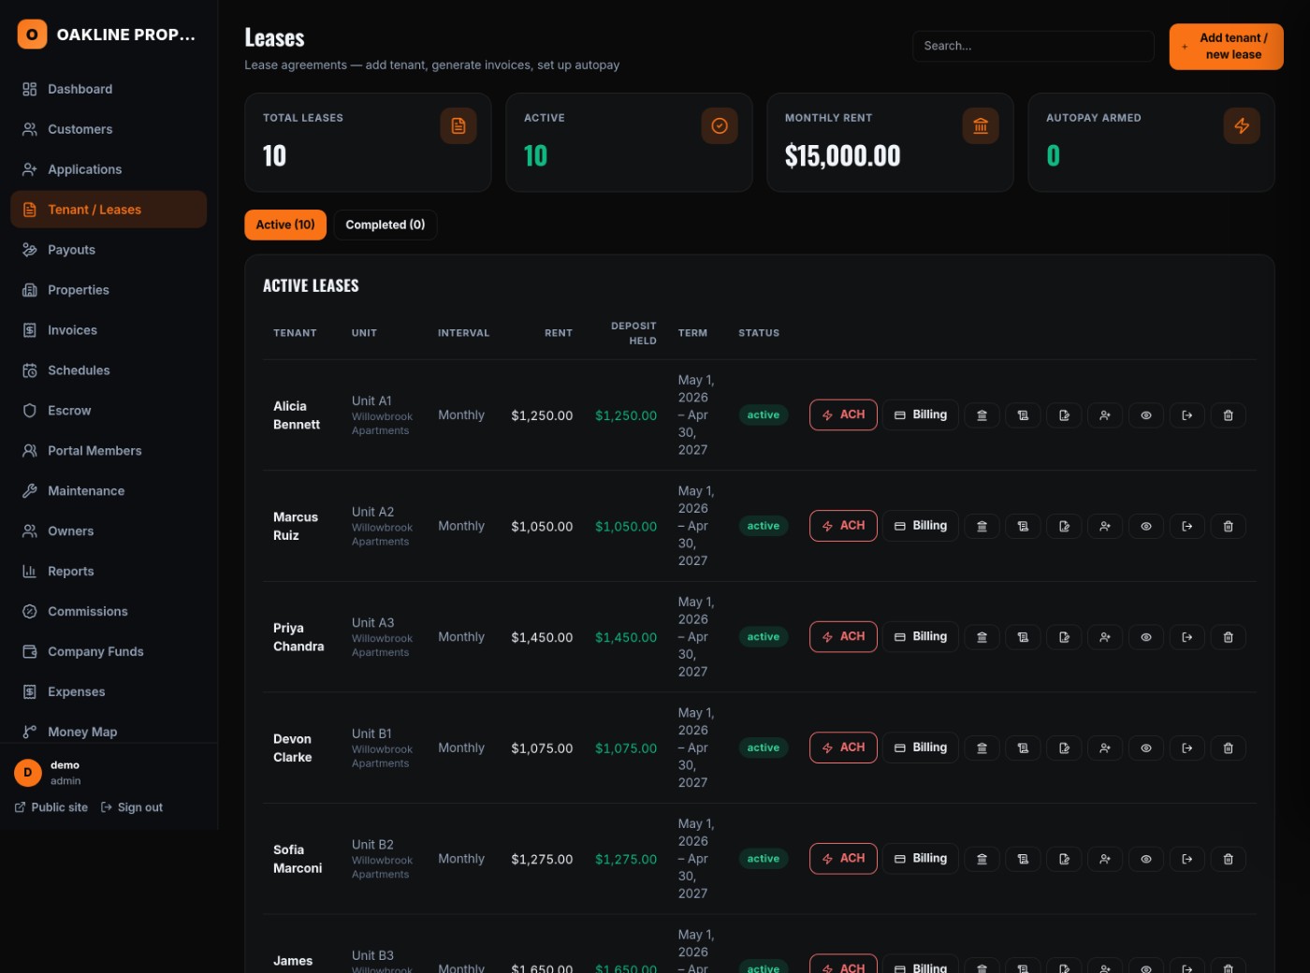This screenshot has height=973, width=1310.
Task: Open Escrow page
Action: point(109,411)
